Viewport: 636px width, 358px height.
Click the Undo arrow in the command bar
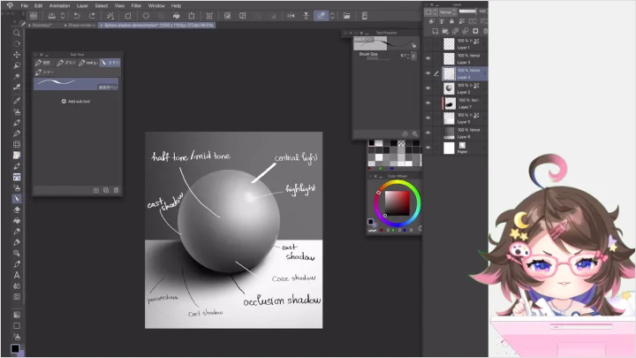coord(77,16)
